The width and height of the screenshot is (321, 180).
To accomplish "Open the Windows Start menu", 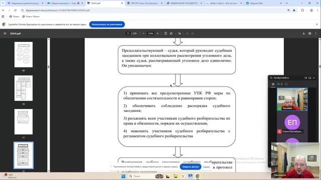I will tap(123, 176).
